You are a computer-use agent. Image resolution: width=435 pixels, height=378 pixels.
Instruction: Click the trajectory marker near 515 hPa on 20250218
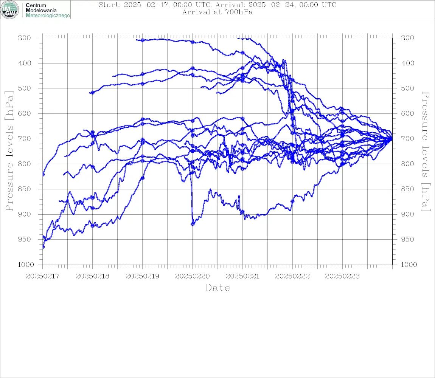click(x=93, y=92)
